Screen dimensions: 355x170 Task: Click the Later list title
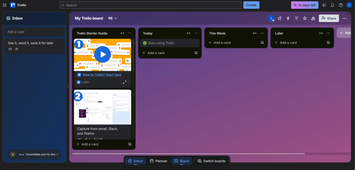(x=279, y=33)
